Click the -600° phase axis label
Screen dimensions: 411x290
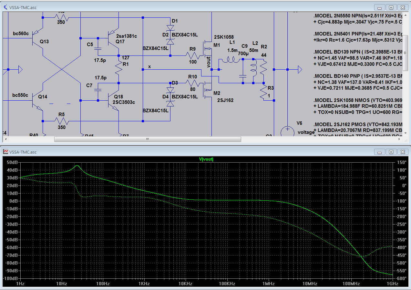(401, 278)
